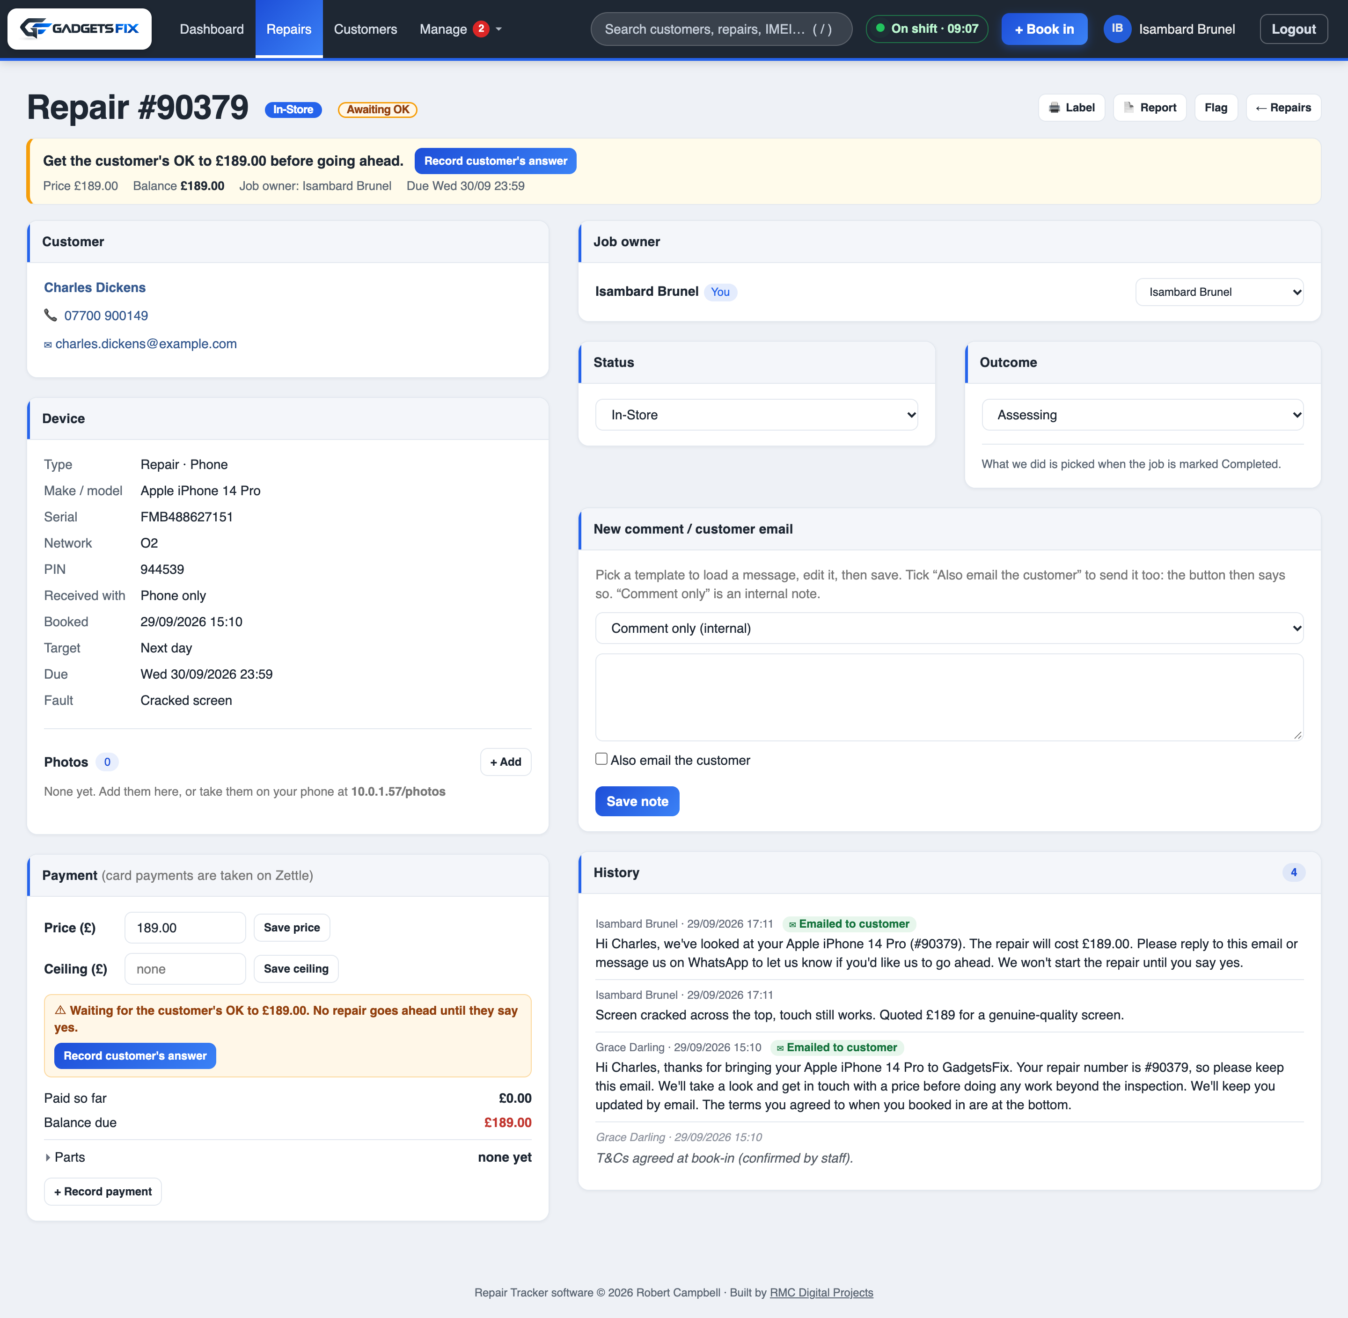Click the Save ceiling button
The height and width of the screenshot is (1318, 1348).
pyautogui.click(x=296, y=969)
